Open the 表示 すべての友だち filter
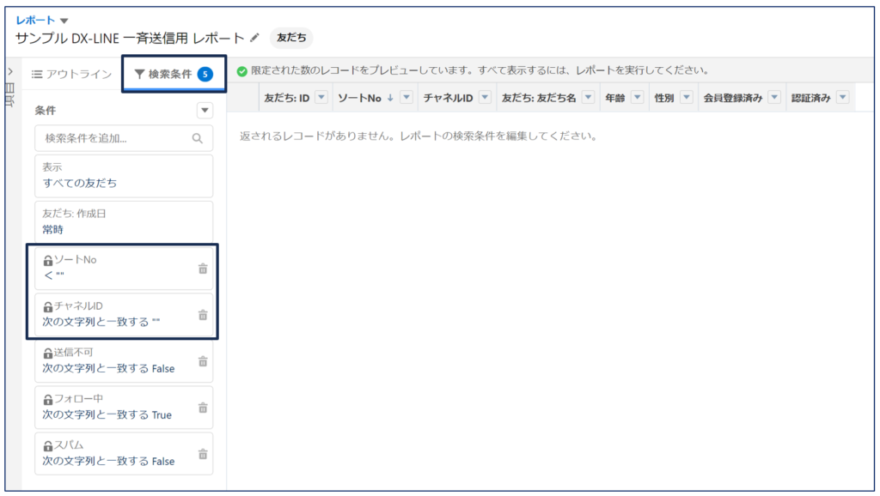The height and width of the screenshot is (496, 880). (x=123, y=175)
